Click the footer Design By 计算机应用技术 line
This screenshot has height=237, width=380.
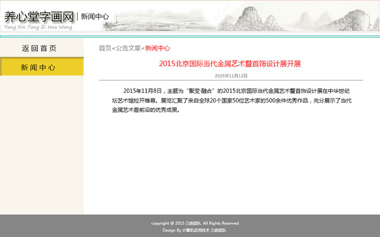coord(194,230)
